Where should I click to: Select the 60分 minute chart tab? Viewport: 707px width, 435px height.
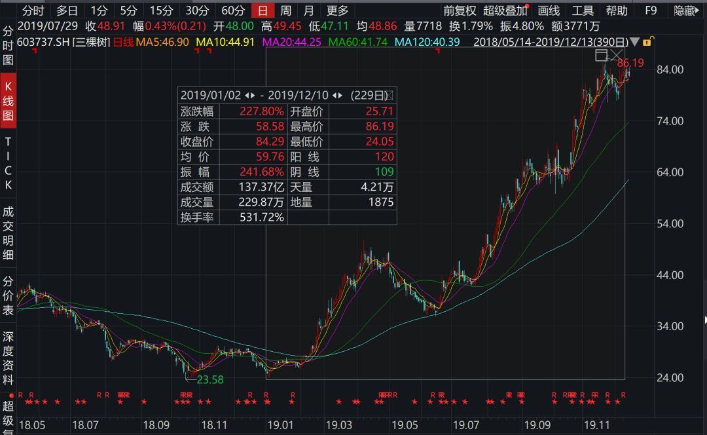(x=233, y=10)
